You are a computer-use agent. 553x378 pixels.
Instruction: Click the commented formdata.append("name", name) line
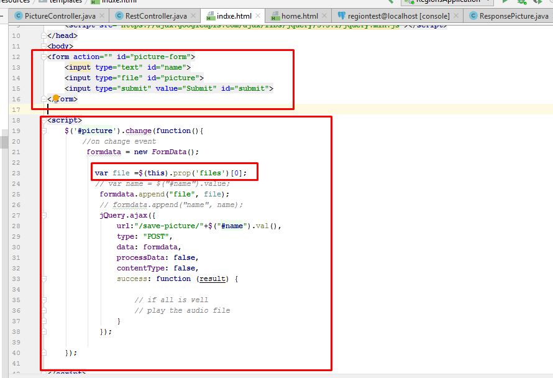[171, 205]
